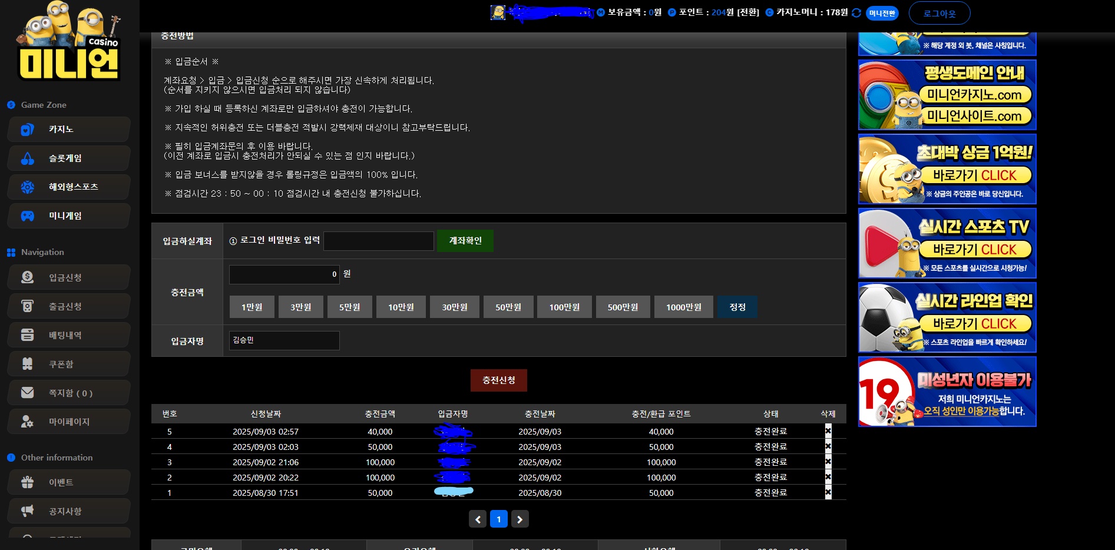Click the 충전신청 submit button
The image size is (1115, 550).
coord(499,380)
